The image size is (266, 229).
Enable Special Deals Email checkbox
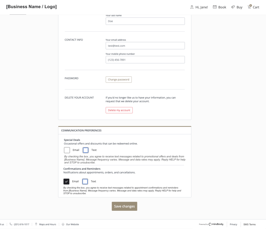(67, 150)
